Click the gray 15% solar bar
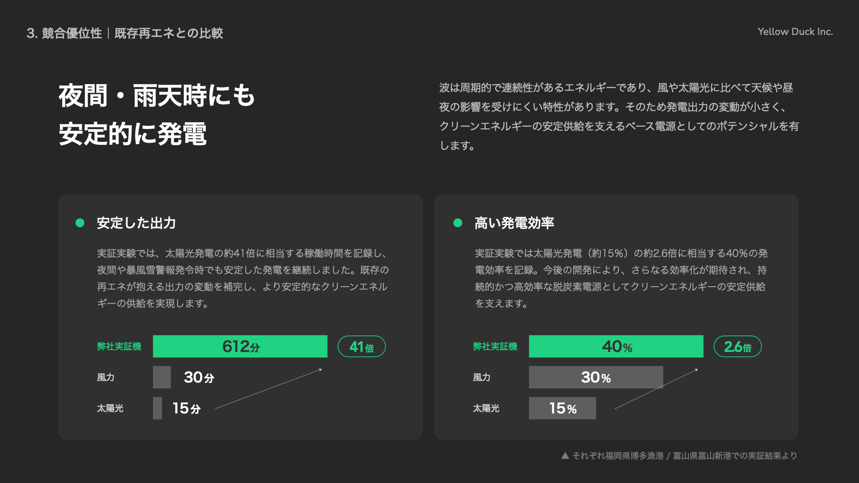 [562, 408]
